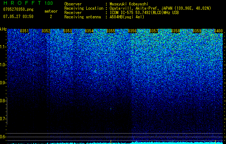
Task: Click the 0354 time marker
Action: pyautogui.click(x=89, y=31)
